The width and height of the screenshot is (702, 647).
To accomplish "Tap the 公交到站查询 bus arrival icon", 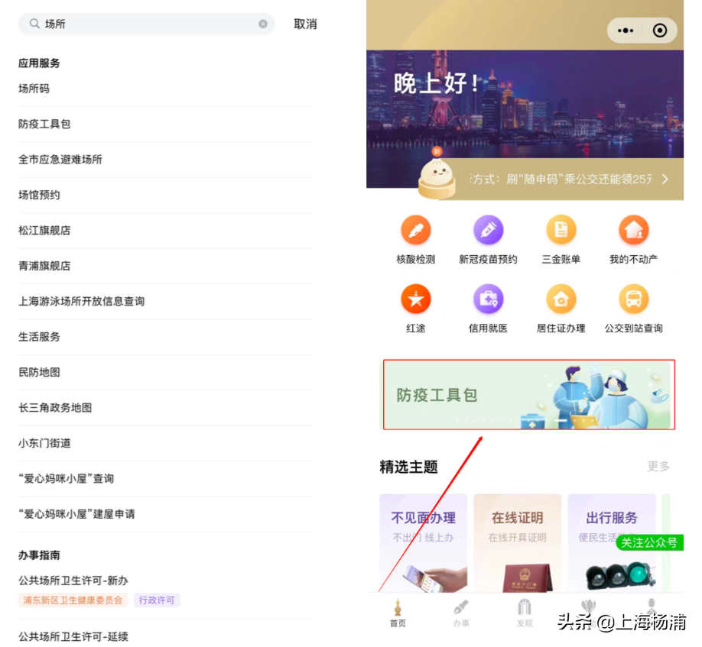I will pyautogui.click(x=633, y=300).
